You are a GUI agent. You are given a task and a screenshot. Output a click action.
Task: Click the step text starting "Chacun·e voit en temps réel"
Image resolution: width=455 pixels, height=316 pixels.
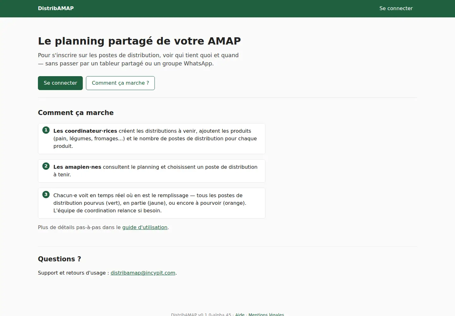pyautogui.click(x=150, y=203)
